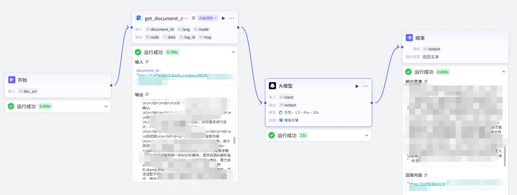Viewport: 517px width, 195px height.
Task: Click the success check on 结束 node
Action: pos(409,72)
